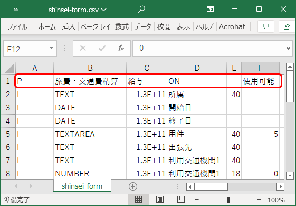This screenshot has width=296, height=206.
Task: Select cell containing ON
Action: [x=197, y=81]
